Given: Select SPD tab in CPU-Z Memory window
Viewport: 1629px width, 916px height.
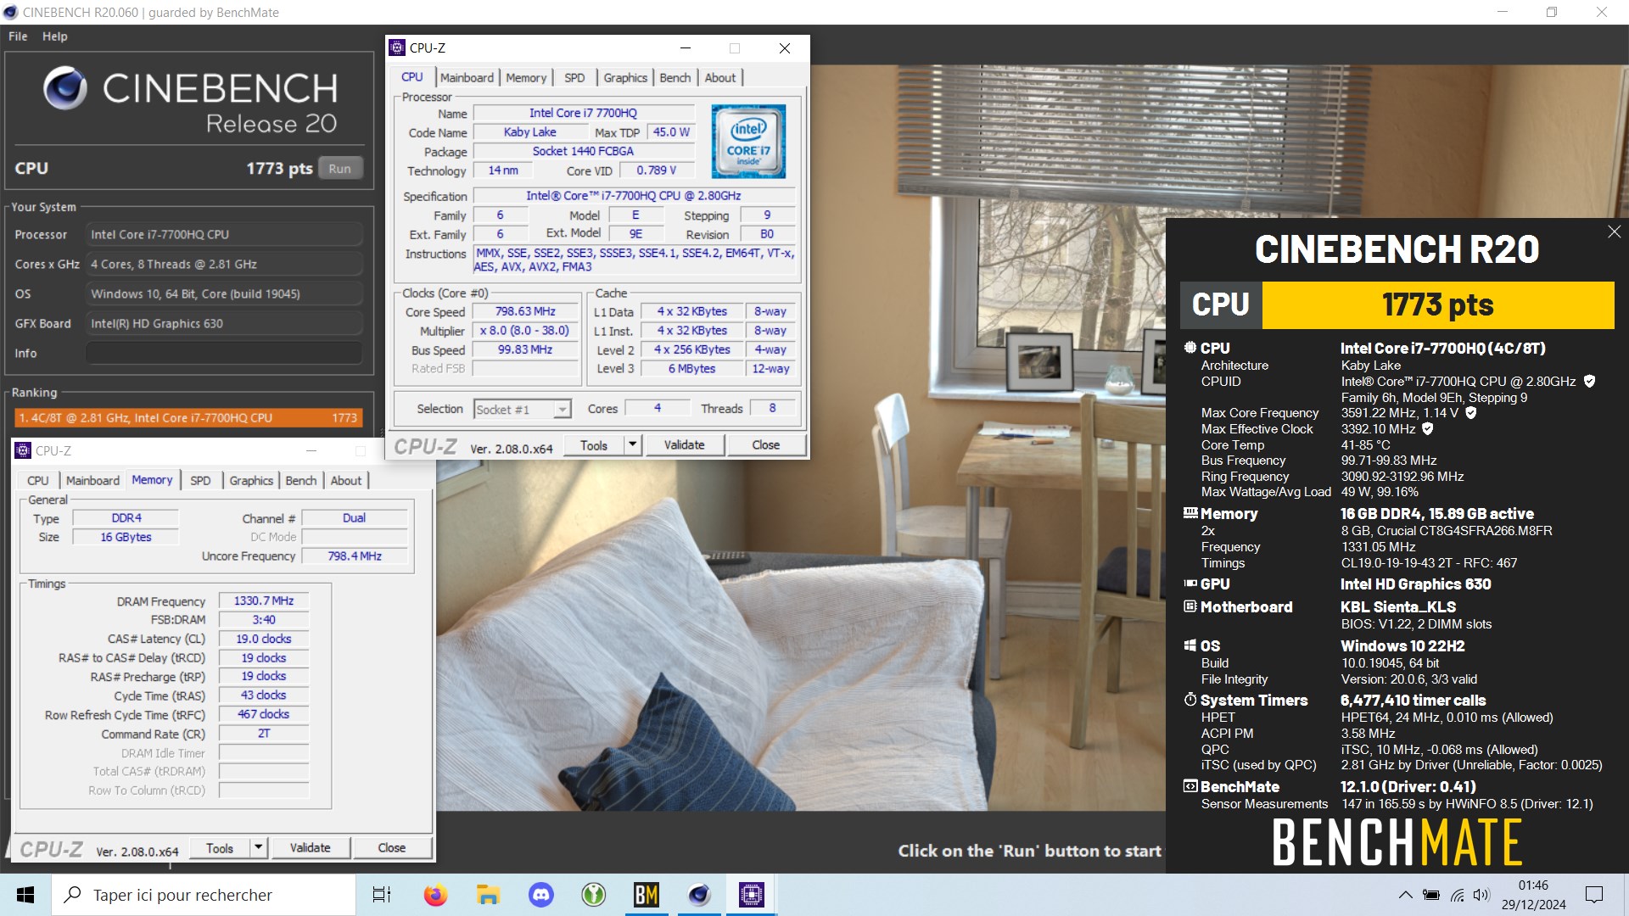Looking at the screenshot, I should [200, 480].
